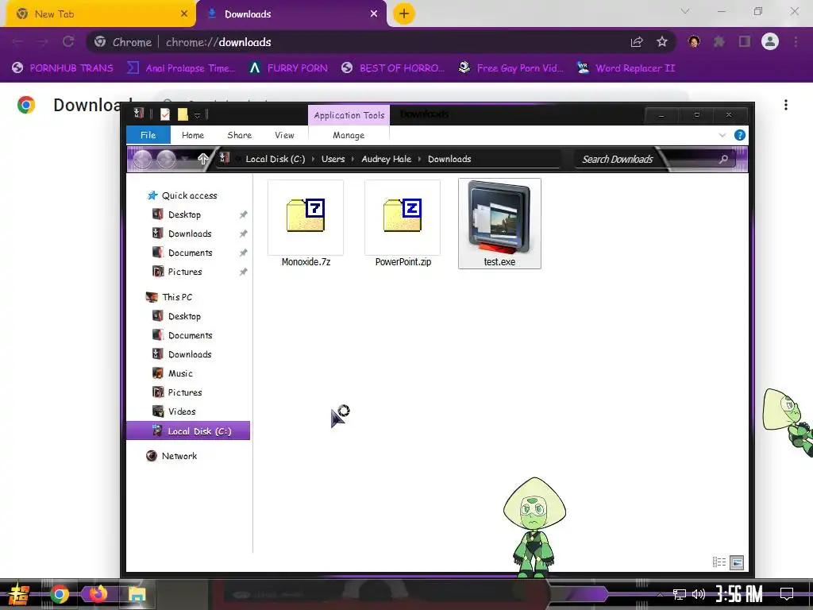
Task: Bookmark this page with star icon
Action: pos(662,42)
